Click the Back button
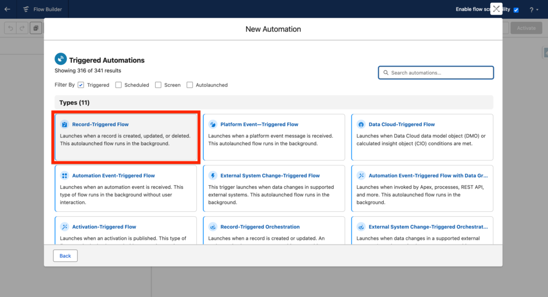This screenshot has height=297, width=548. coord(65,256)
